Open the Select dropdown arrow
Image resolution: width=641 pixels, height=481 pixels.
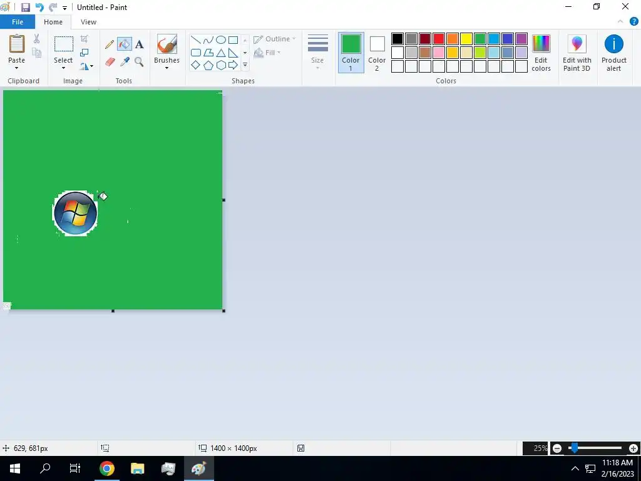pos(63,68)
